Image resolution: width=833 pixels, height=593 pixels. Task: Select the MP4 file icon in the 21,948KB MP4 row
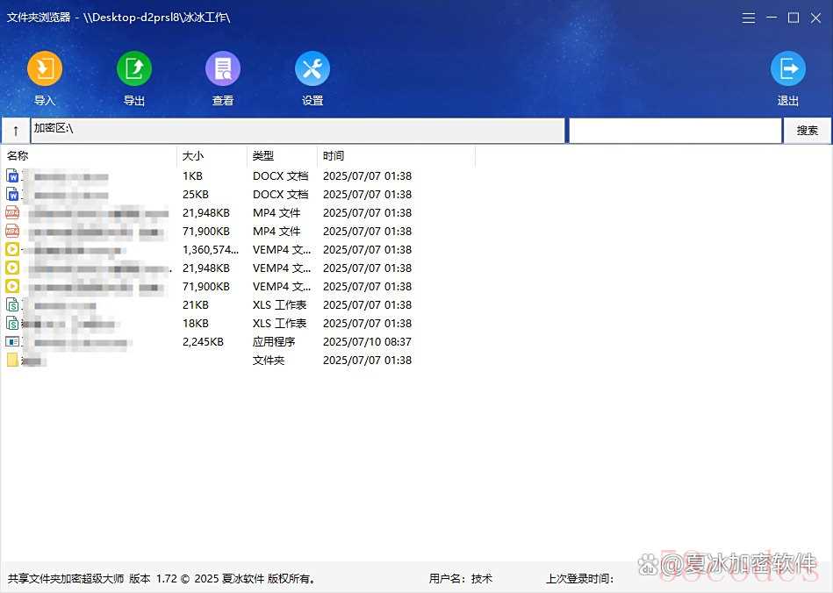coord(12,213)
